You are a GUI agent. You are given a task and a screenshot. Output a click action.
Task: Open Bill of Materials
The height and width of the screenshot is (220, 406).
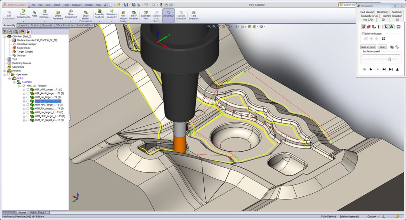(x=134, y=15)
